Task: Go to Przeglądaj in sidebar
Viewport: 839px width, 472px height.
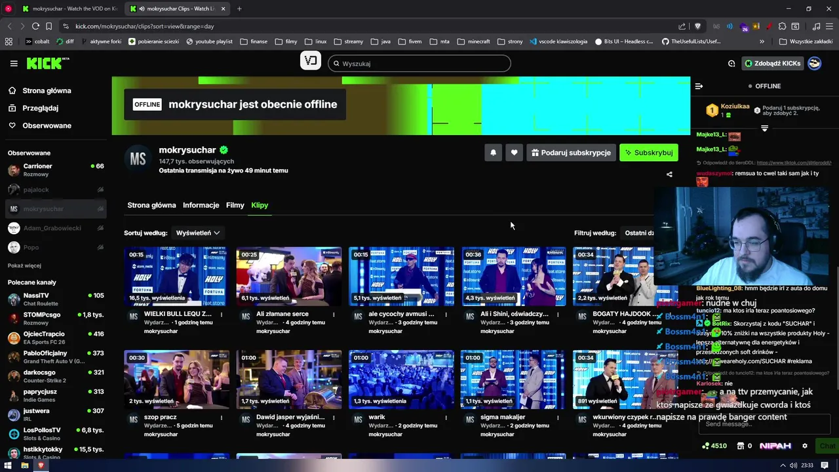Action: click(40, 108)
